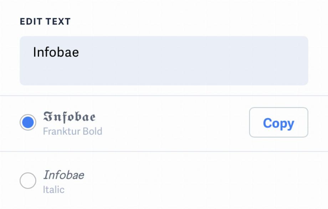Select the Italic radio button

[28, 181]
